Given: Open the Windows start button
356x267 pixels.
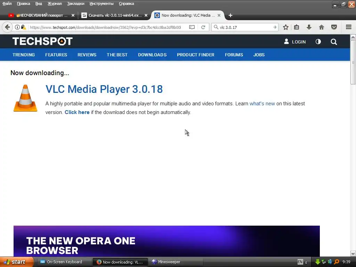Looking at the screenshot, I should tap(17, 262).
